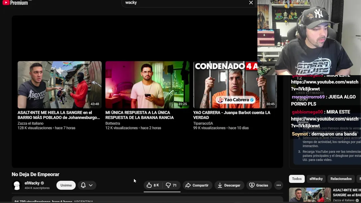Dislike the video (71 thumbs down)
361x203 pixels.
coord(171,185)
